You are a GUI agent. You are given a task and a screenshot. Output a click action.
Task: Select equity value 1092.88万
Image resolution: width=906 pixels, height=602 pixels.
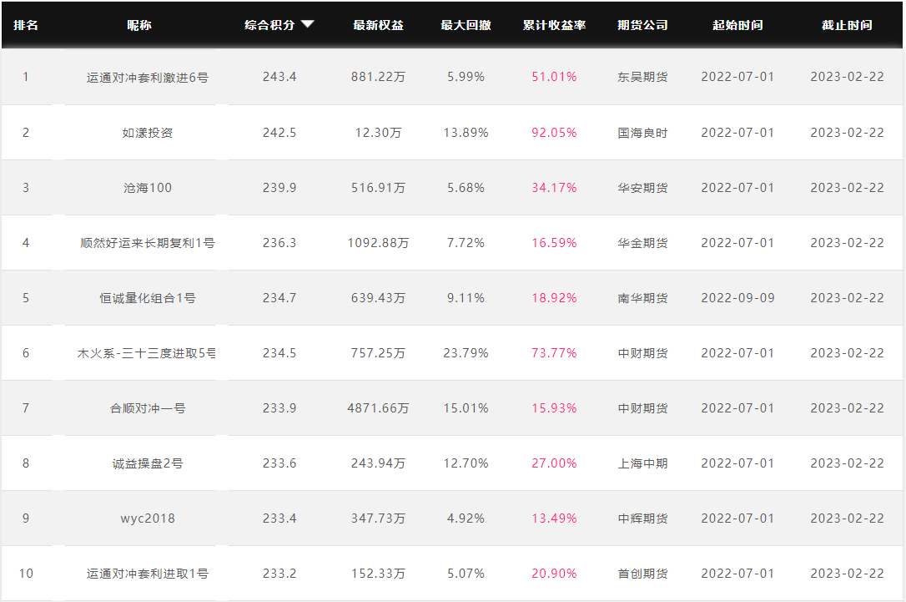point(379,243)
